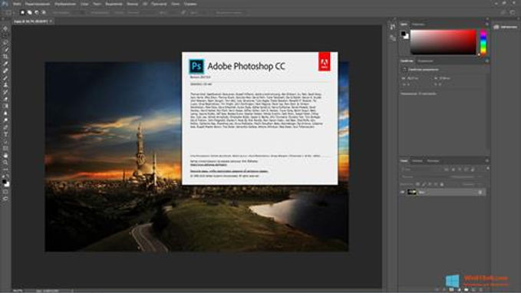
Task: Select the Quick Selection tool
Action: tap(5, 50)
